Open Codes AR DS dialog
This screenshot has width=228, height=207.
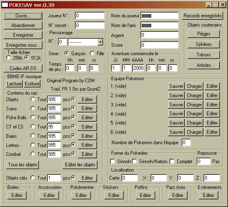(23, 68)
